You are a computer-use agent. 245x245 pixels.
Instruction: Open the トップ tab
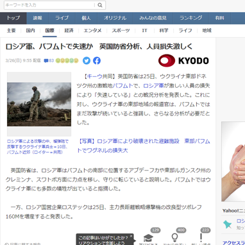13,18
